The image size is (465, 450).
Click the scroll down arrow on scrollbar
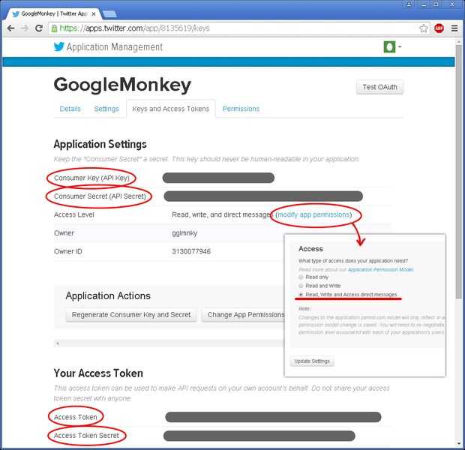pos(459,444)
